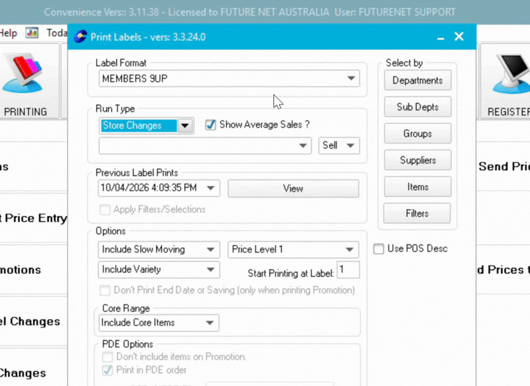Click the PRINTING books icon
The width and height of the screenshot is (530, 386).
[x=23, y=74]
